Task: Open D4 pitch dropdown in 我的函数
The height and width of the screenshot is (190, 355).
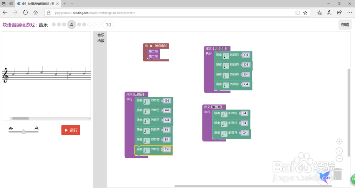Action: [x=246, y=65]
